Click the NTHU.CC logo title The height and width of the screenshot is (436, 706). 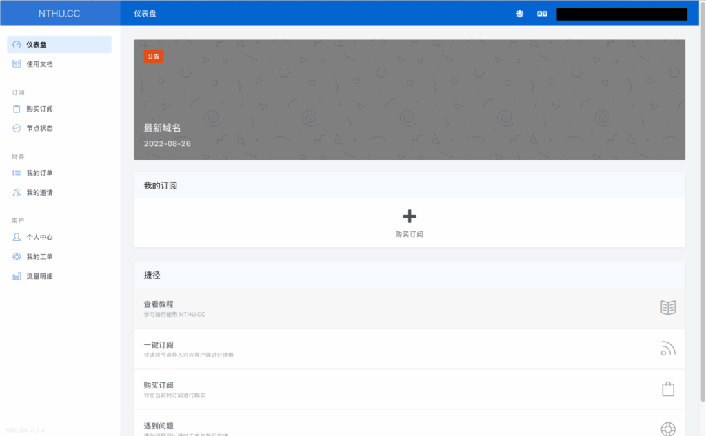point(59,14)
